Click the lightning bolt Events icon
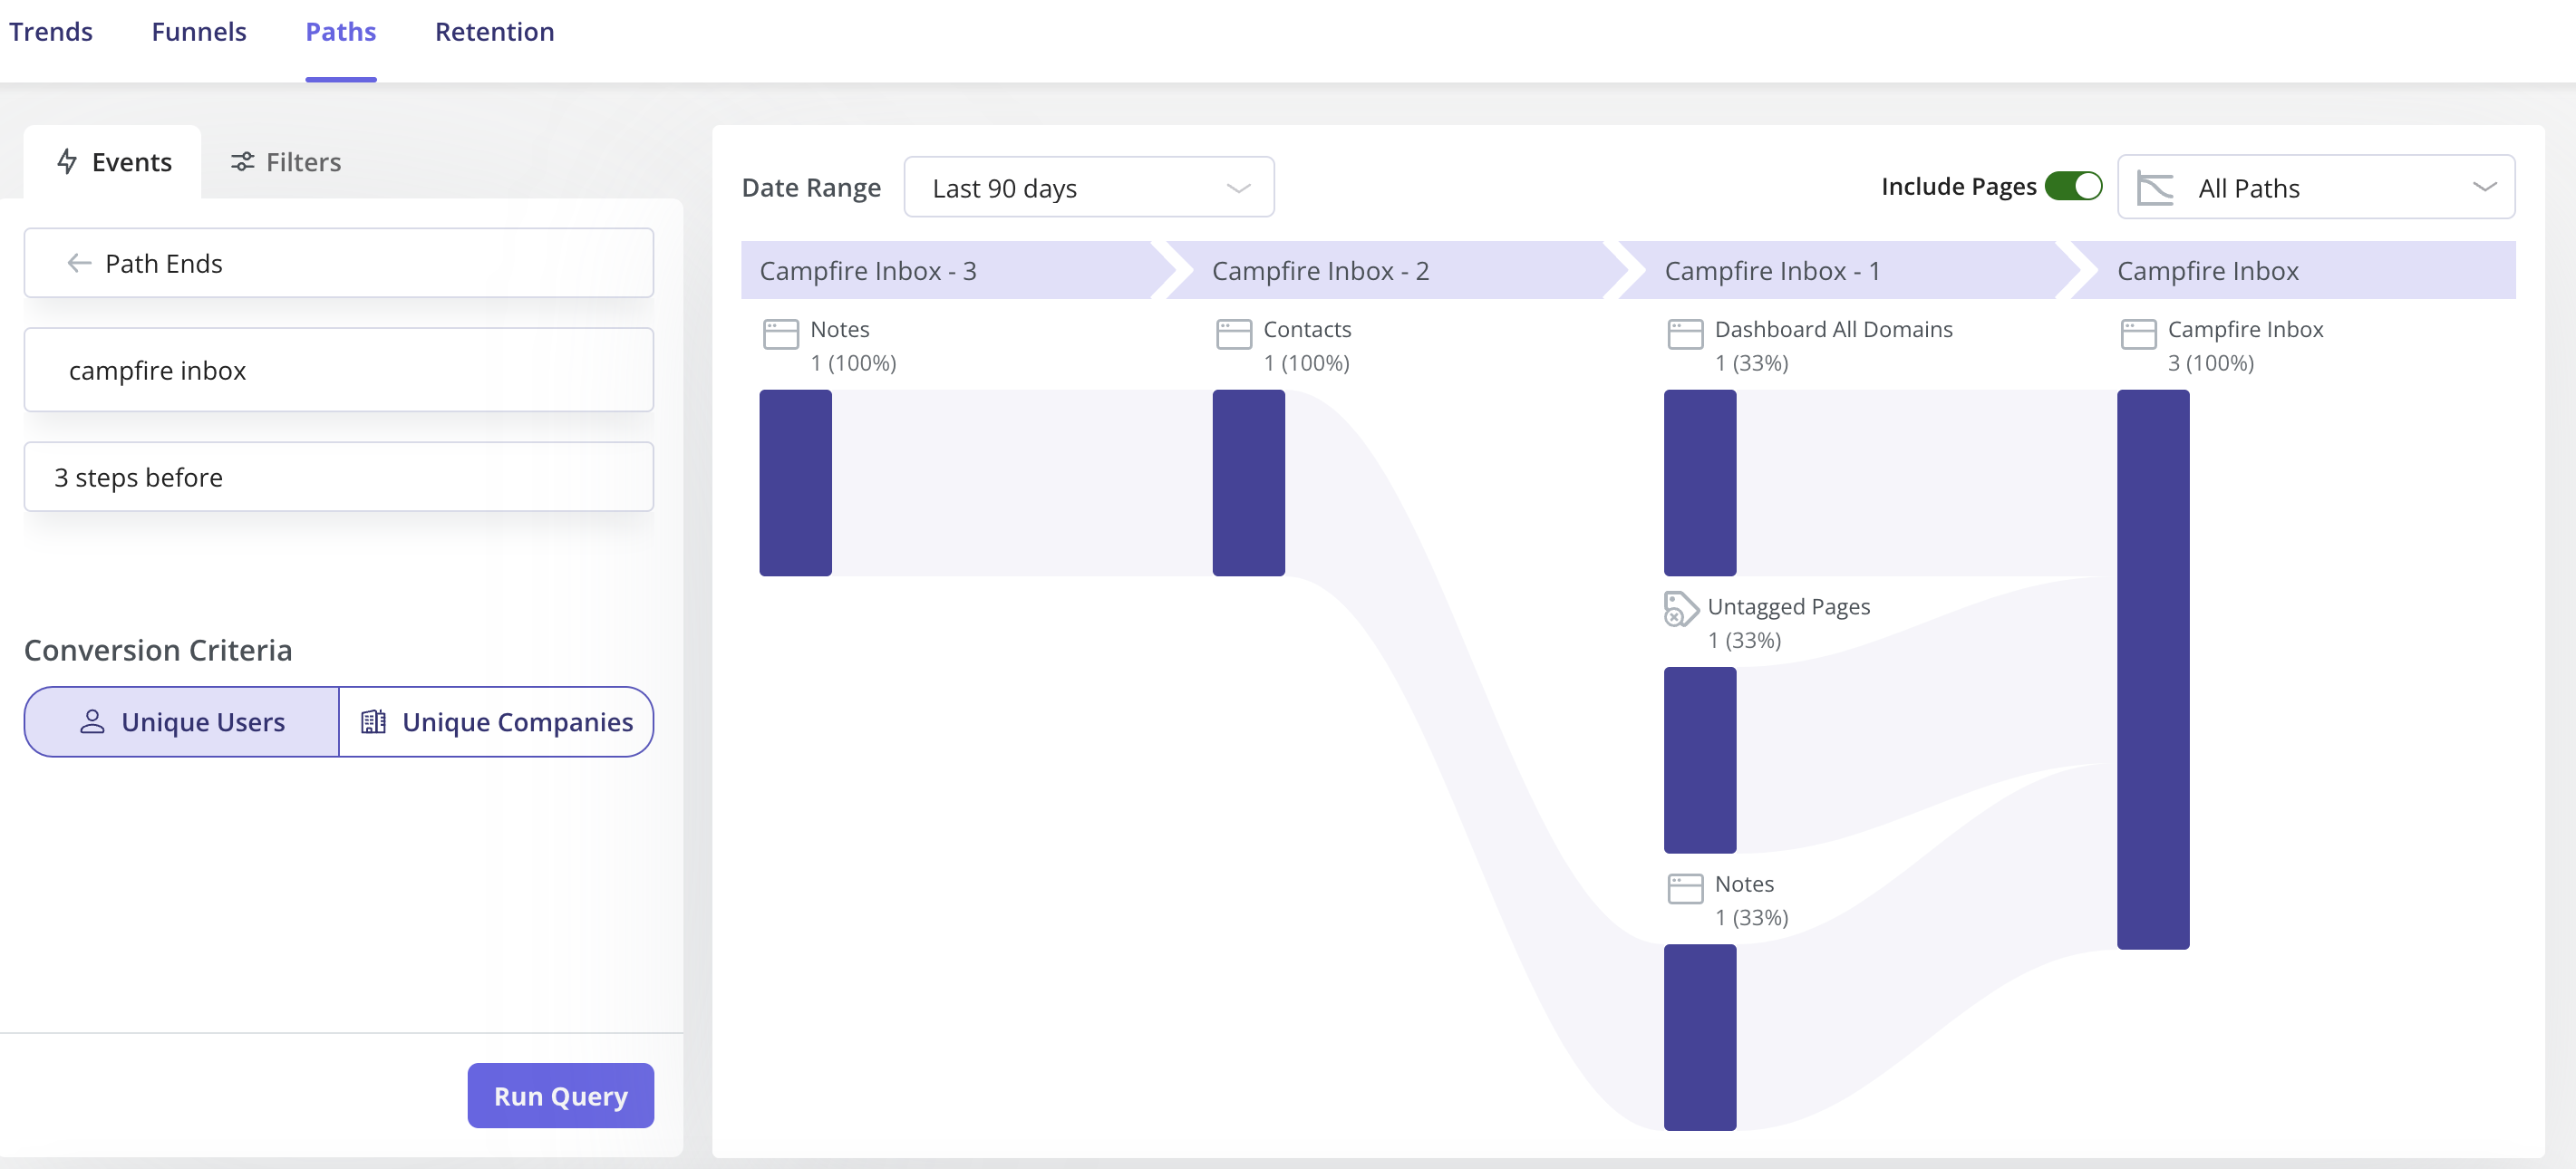This screenshot has width=2576, height=1169. (67, 162)
